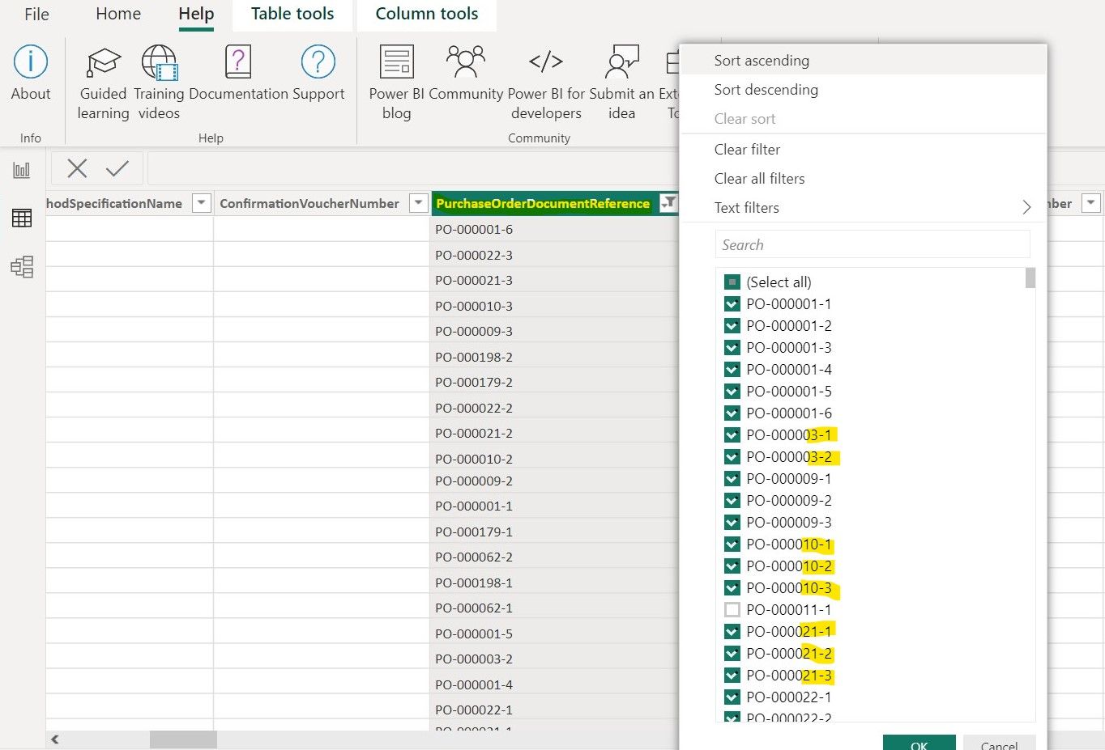Viewport: 1105px width, 750px height.
Task: Select Clear filter option
Action: coord(864,150)
